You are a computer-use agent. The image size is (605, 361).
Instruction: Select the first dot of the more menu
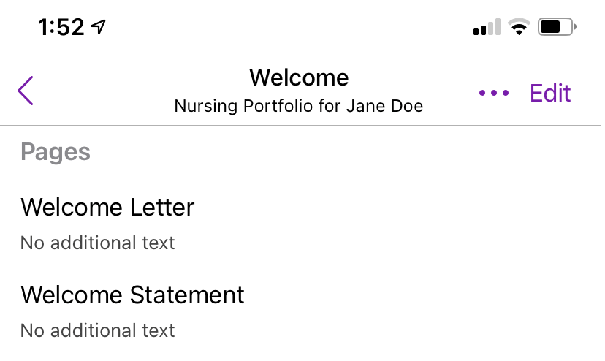pyautogui.click(x=482, y=93)
